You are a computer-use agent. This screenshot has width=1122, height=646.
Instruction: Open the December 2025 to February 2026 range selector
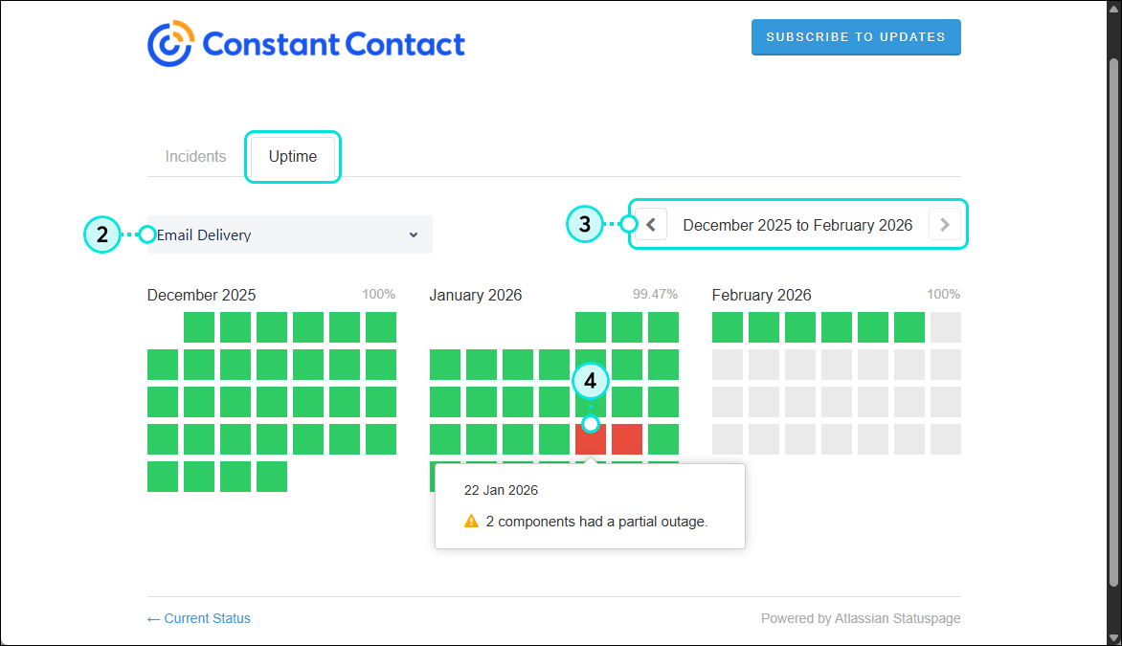click(x=797, y=224)
